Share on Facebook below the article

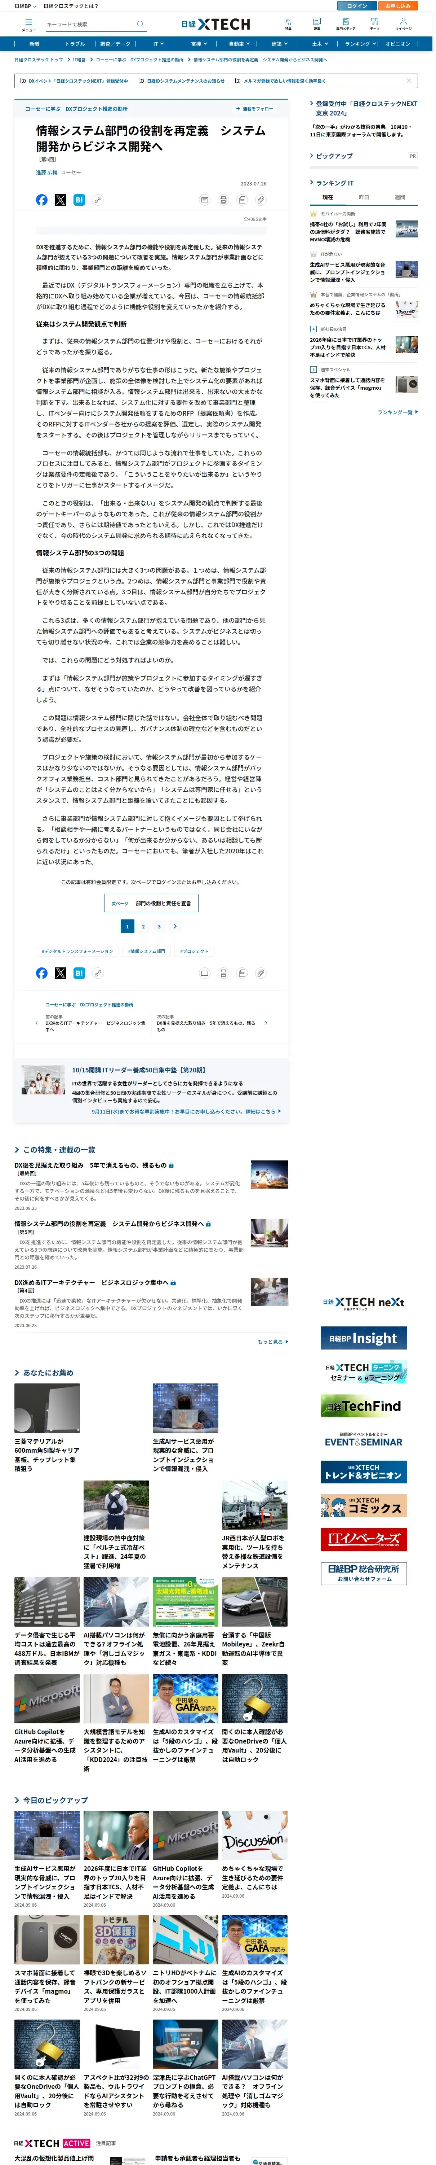tap(42, 972)
